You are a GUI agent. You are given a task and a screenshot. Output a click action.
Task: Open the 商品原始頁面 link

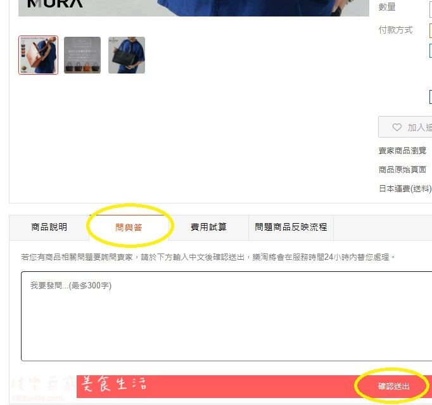[x=402, y=170]
